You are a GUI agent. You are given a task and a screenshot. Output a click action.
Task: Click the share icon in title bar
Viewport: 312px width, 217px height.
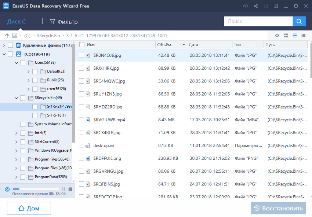pyautogui.click(x=256, y=6)
